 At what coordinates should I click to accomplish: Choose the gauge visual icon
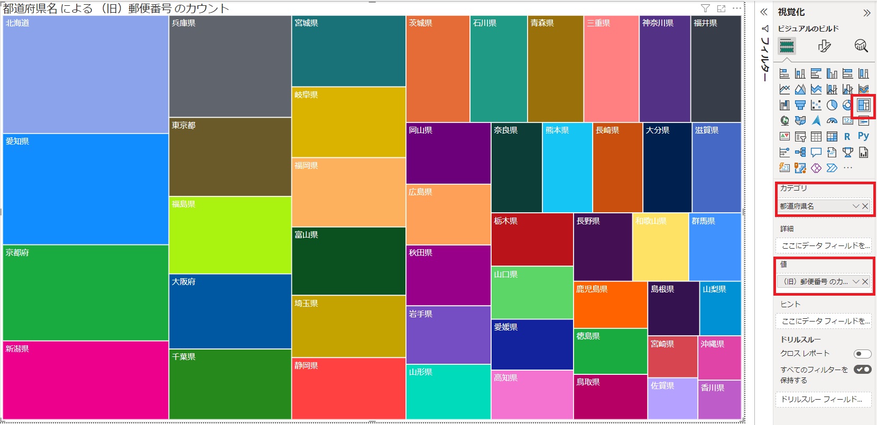(832, 121)
